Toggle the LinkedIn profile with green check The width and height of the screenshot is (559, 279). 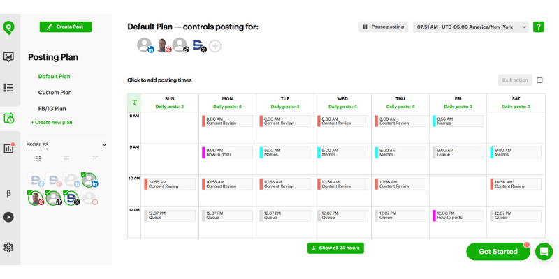[89, 179]
